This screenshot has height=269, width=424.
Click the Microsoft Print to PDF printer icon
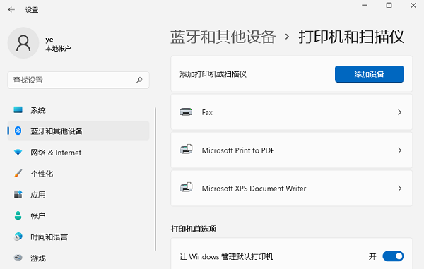point(186,149)
